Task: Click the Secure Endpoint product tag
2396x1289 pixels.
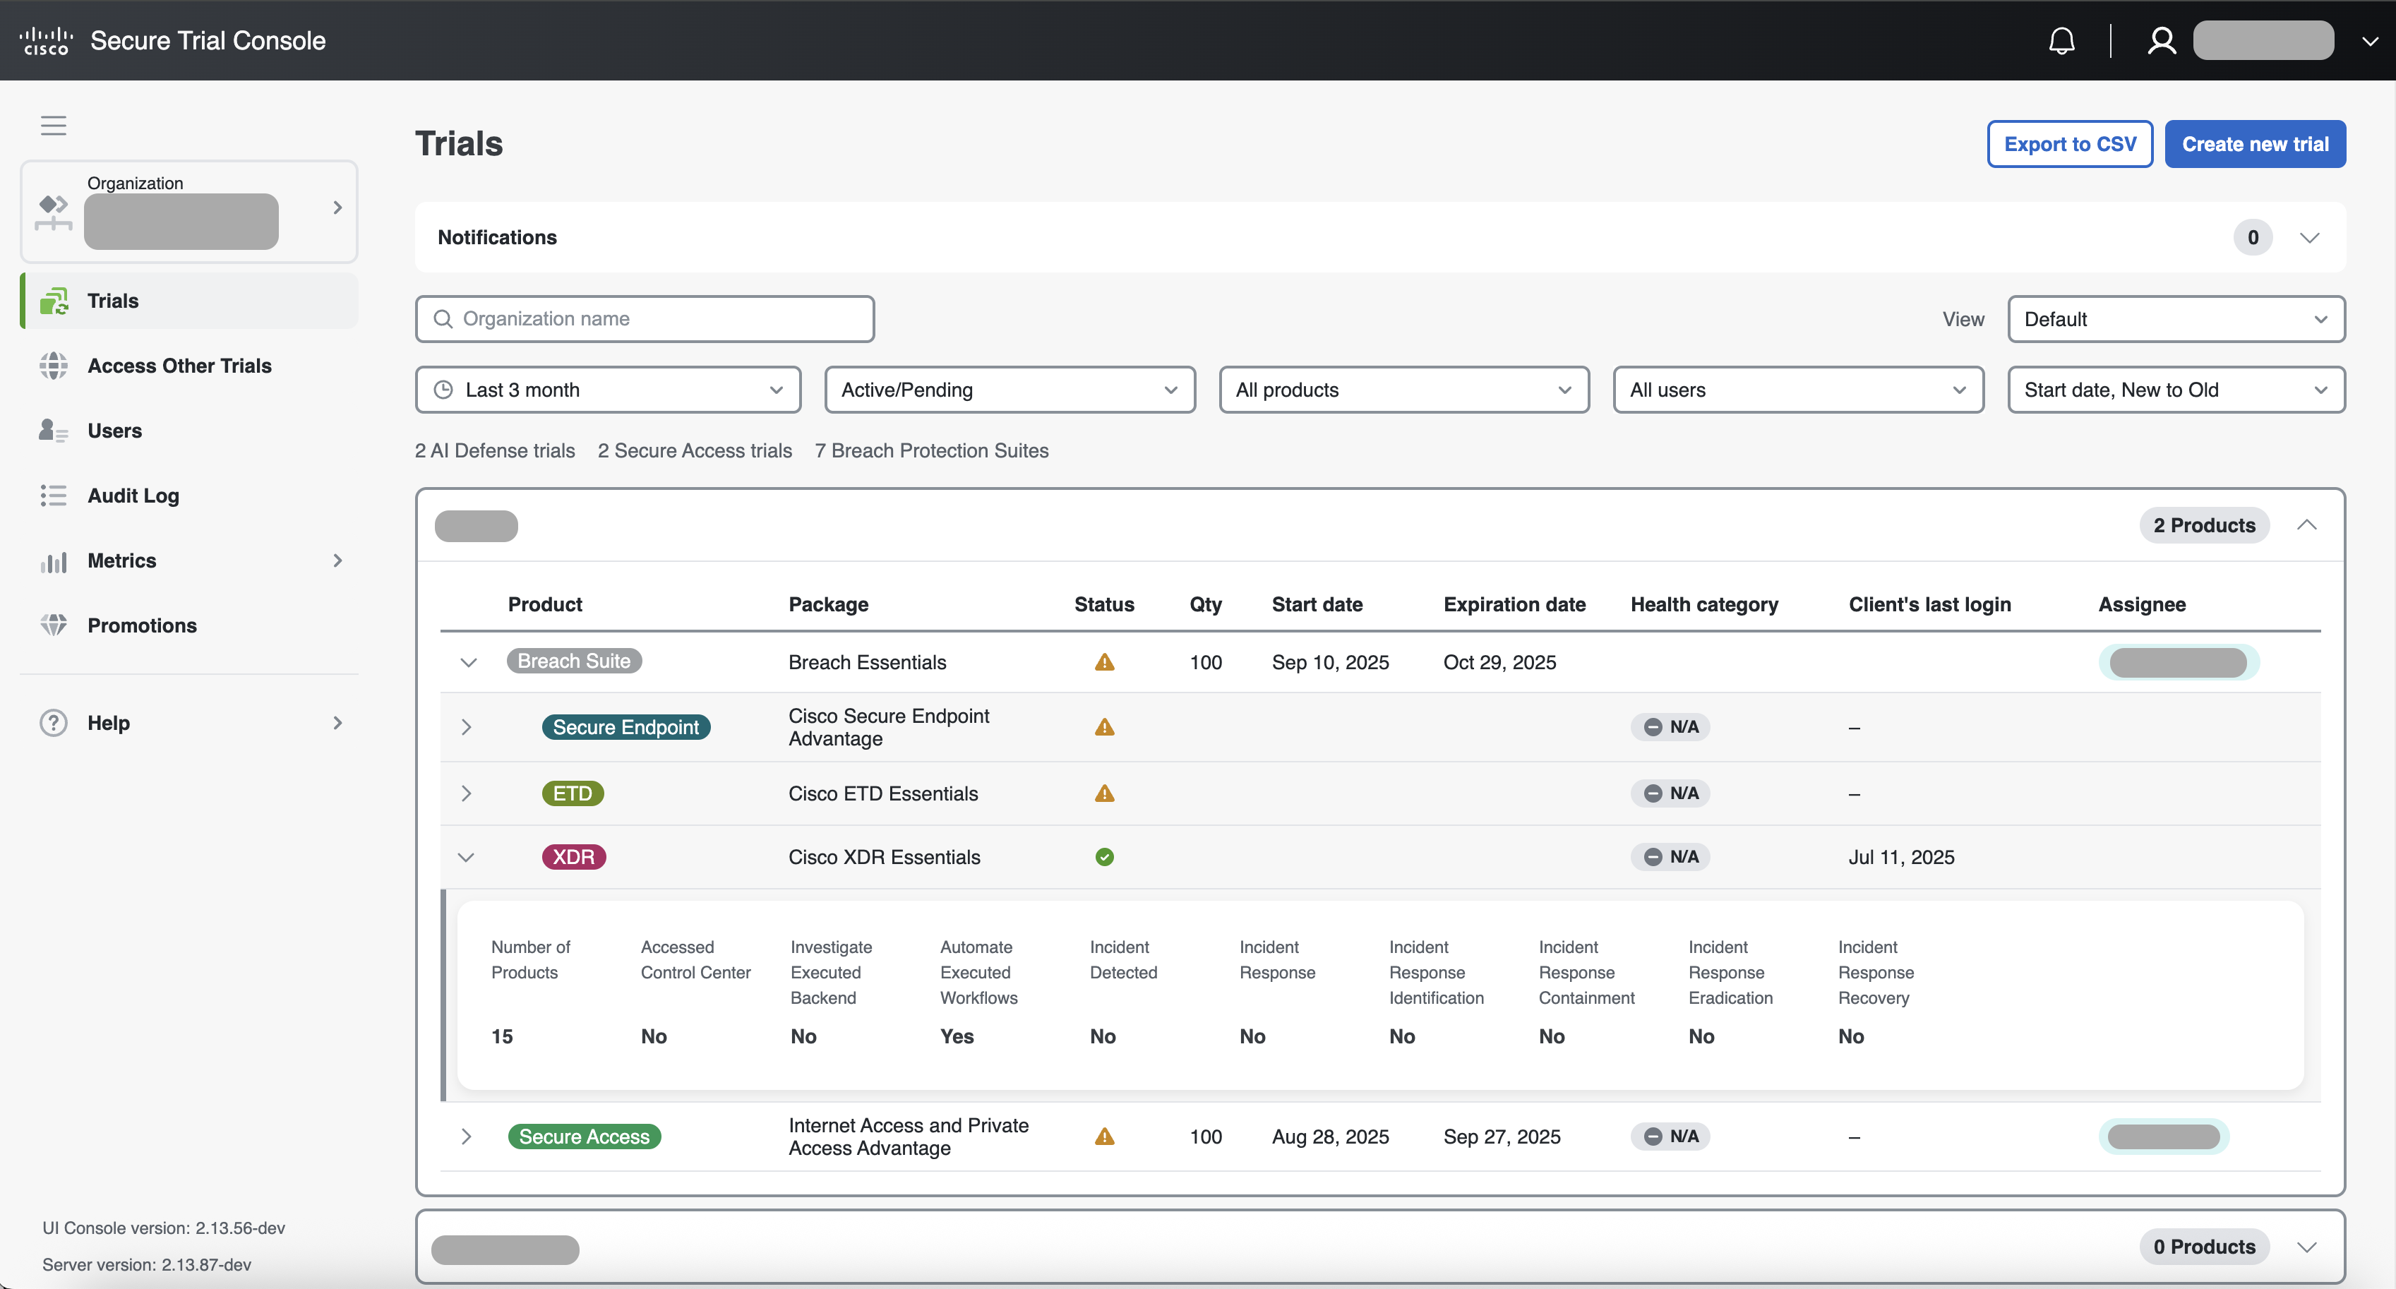Action: pos(626,727)
